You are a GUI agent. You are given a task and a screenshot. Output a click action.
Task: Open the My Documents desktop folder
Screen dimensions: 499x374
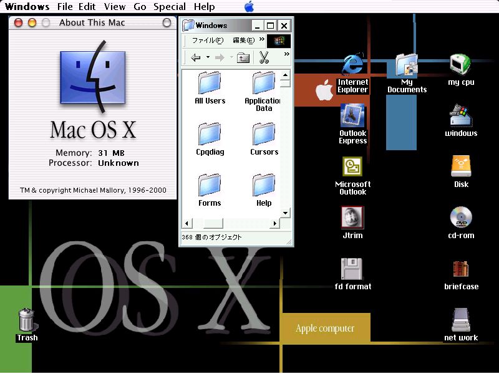point(407,65)
